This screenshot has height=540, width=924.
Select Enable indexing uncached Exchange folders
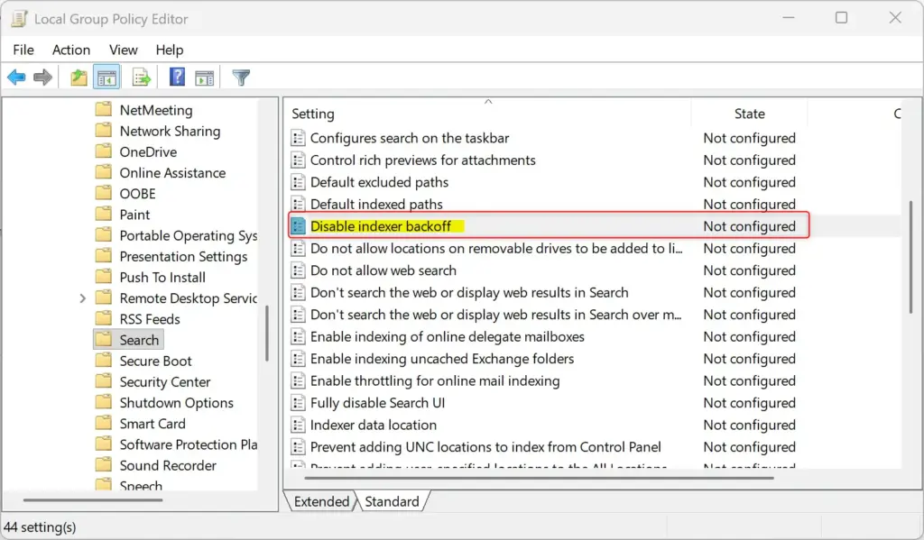tap(442, 359)
